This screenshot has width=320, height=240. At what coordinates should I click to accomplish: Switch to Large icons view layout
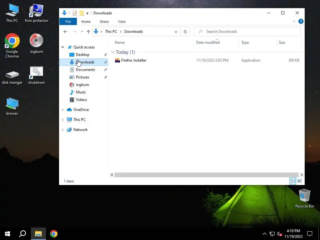click(300, 181)
